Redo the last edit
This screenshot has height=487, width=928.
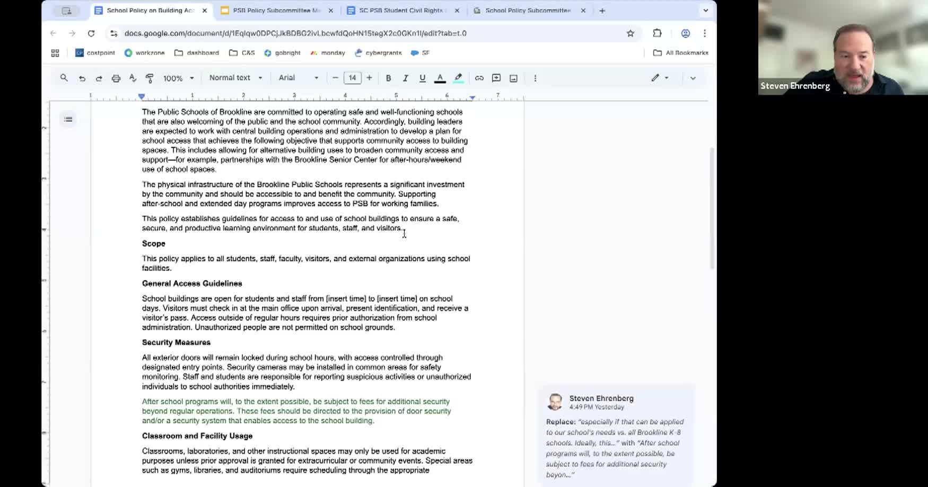(x=99, y=78)
